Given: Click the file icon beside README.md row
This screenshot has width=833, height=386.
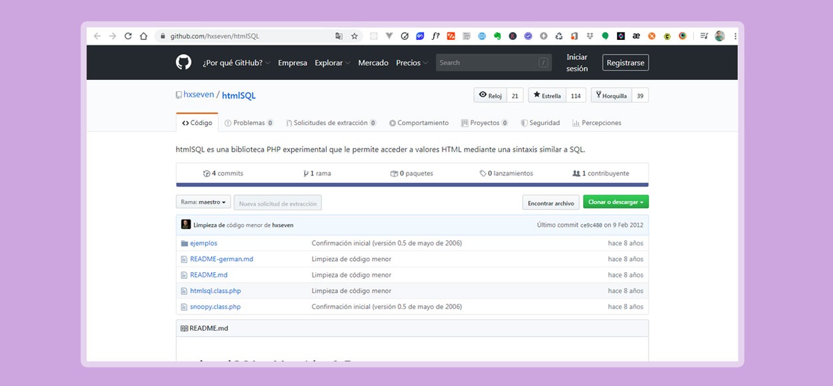Looking at the screenshot, I should [x=185, y=276].
